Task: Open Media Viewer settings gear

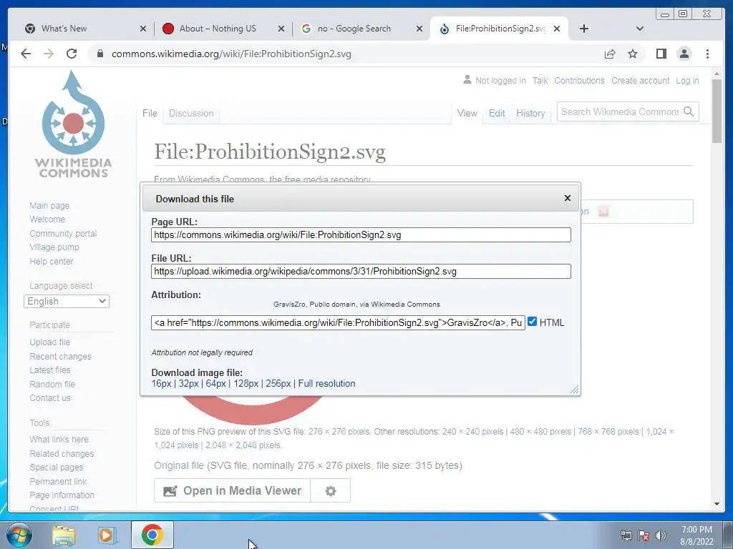Action: (x=331, y=490)
